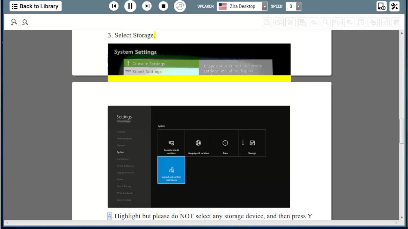Click the Back to Library button
This screenshot has width=408, height=229.
pyautogui.click(x=35, y=6)
